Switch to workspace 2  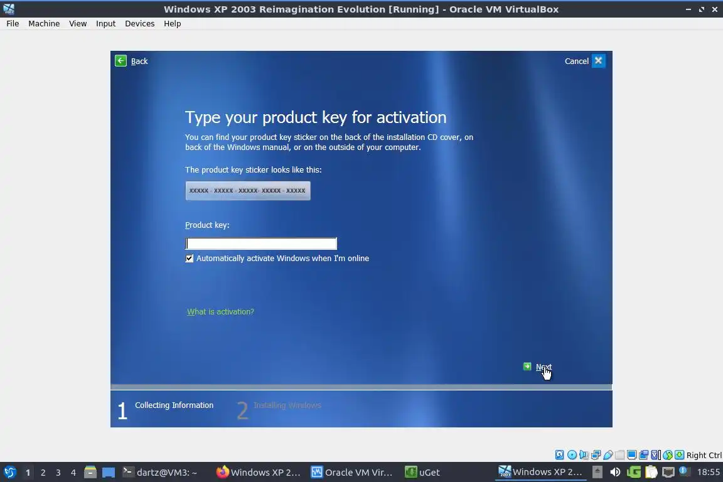pos(43,473)
